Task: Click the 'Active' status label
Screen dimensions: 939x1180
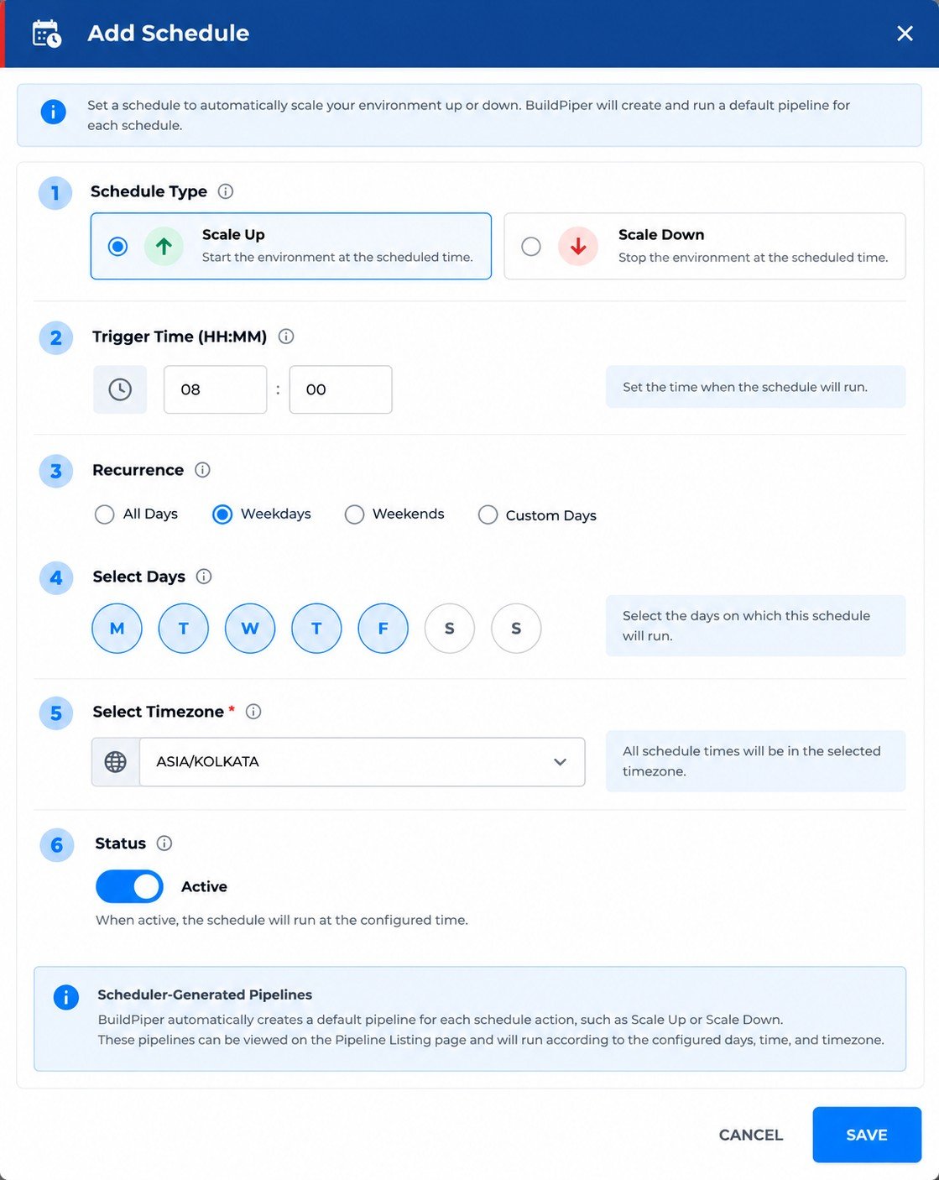Action: [204, 887]
